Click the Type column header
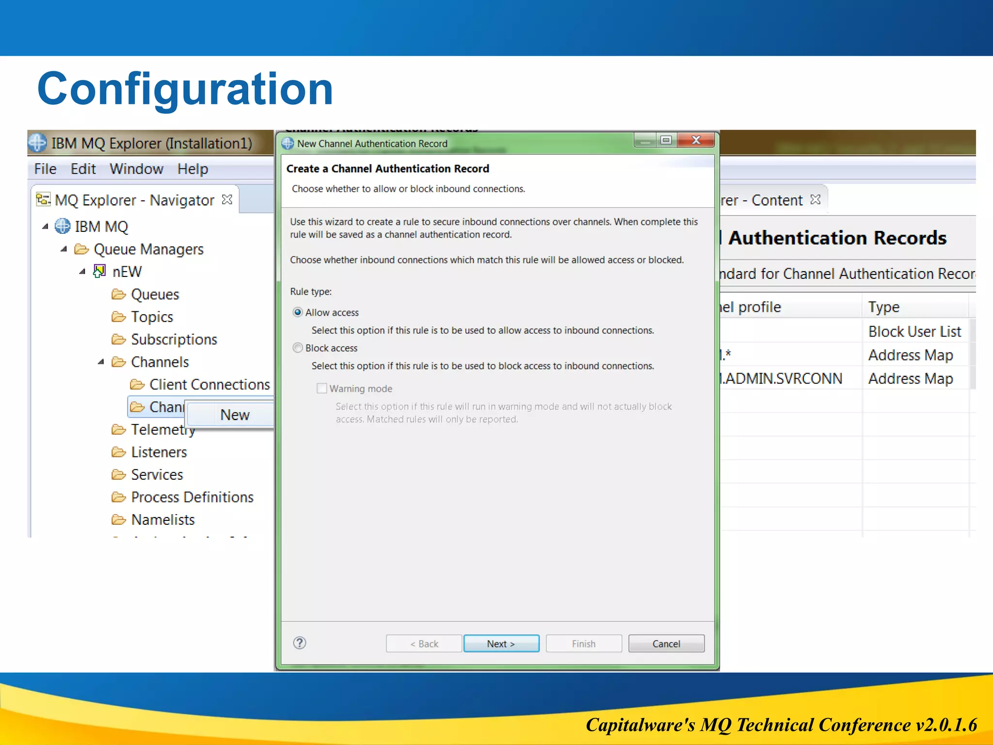Screen dimensions: 993x745 [x=915, y=307]
